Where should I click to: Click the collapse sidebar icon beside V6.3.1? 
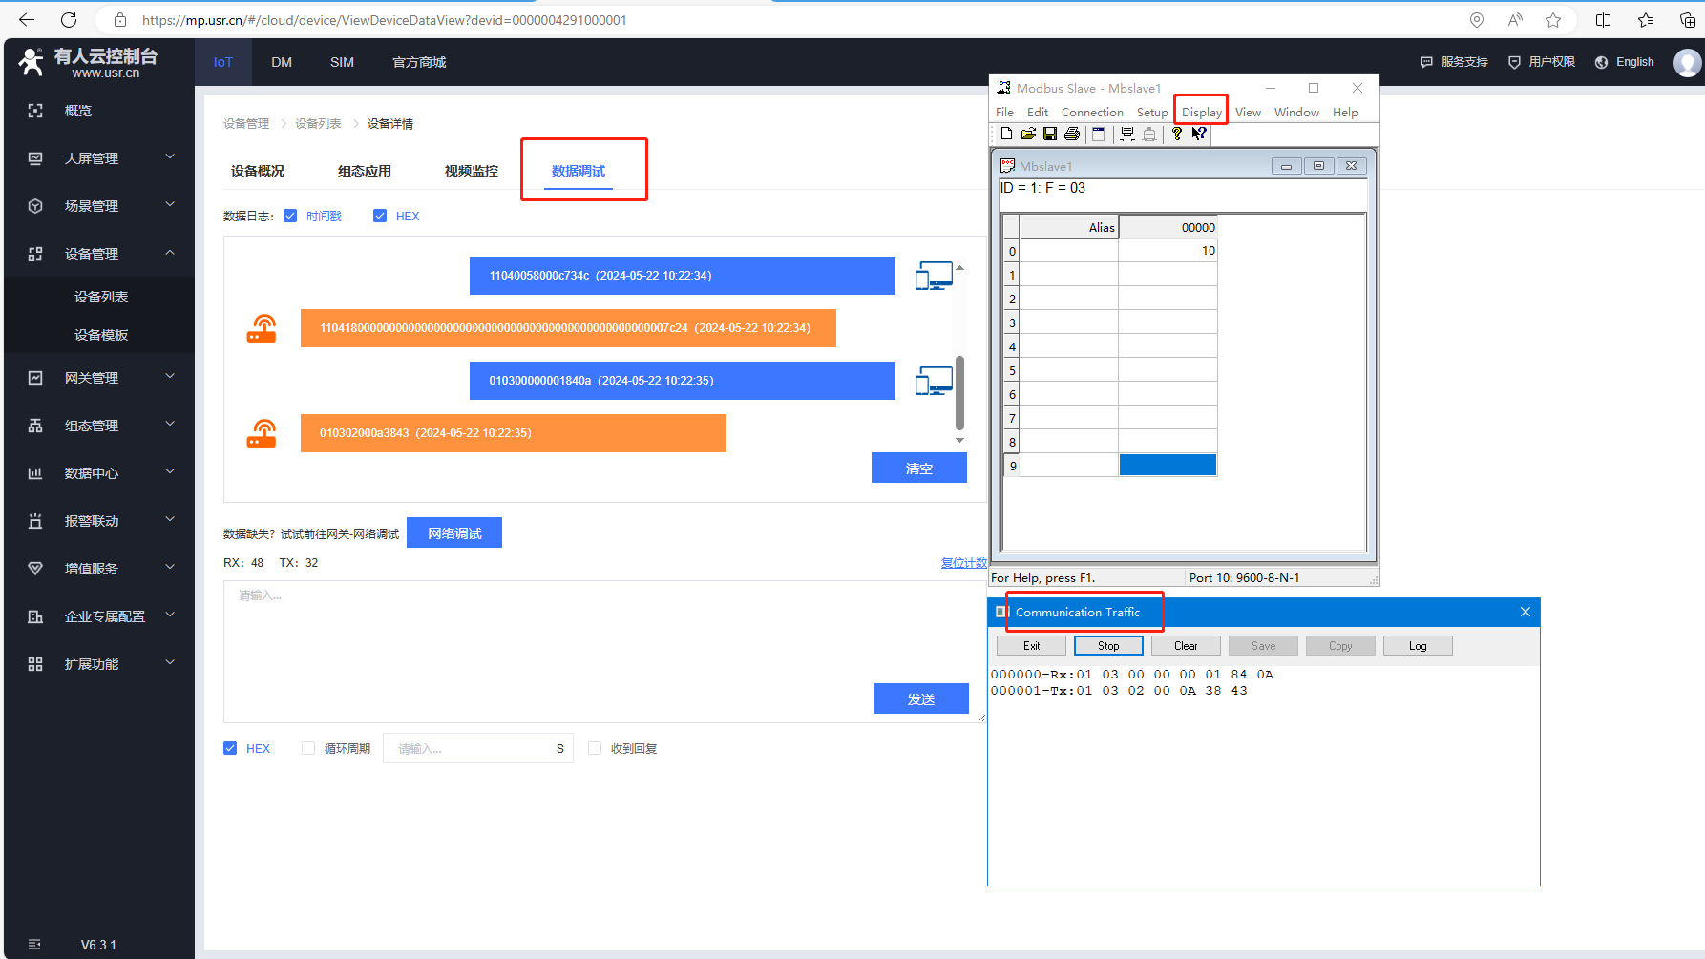click(34, 945)
